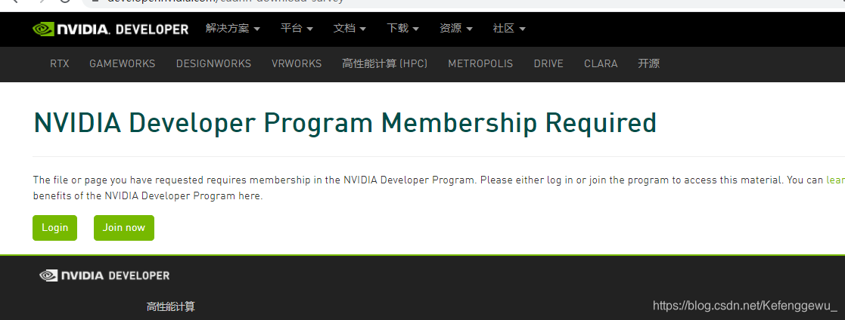This screenshot has height=320, width=845.
Task: Open the 资源 dropdown menu
Action: pyautogui.click(x=456, y=29)
